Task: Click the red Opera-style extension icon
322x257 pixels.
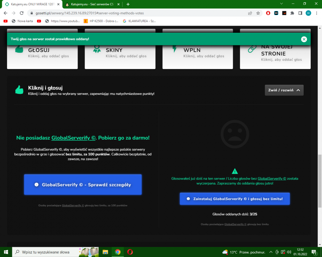Action: coord(268,13)
